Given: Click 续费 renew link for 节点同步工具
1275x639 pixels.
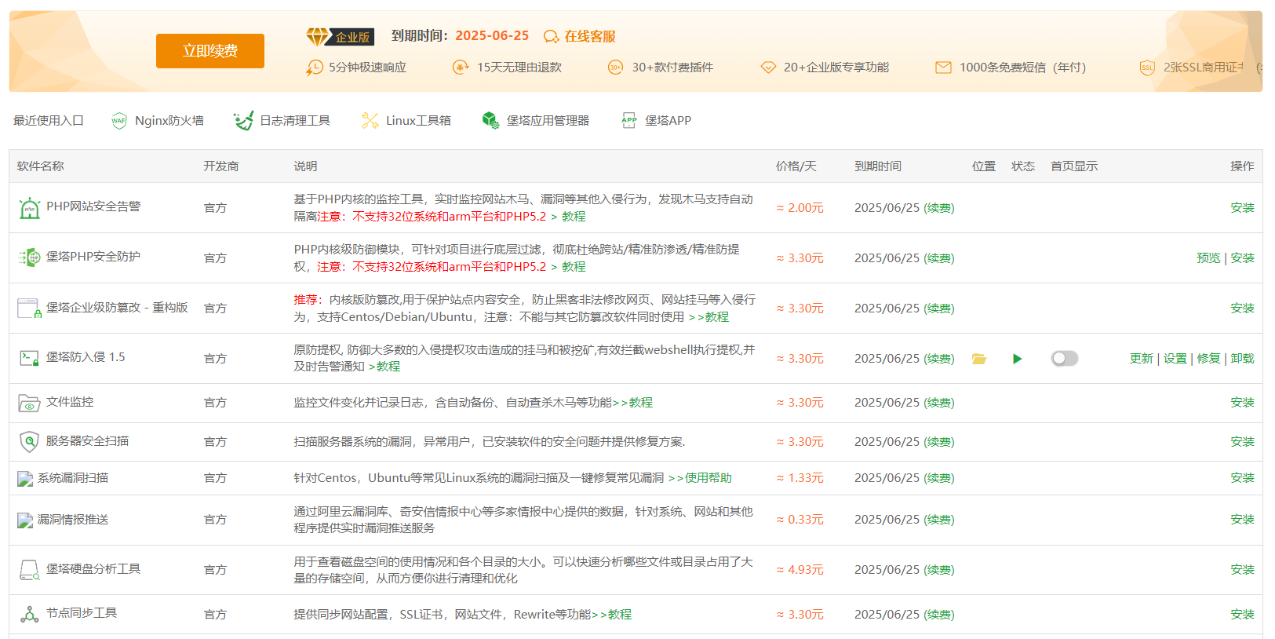Looking at the screenshot, I should 939,615.
